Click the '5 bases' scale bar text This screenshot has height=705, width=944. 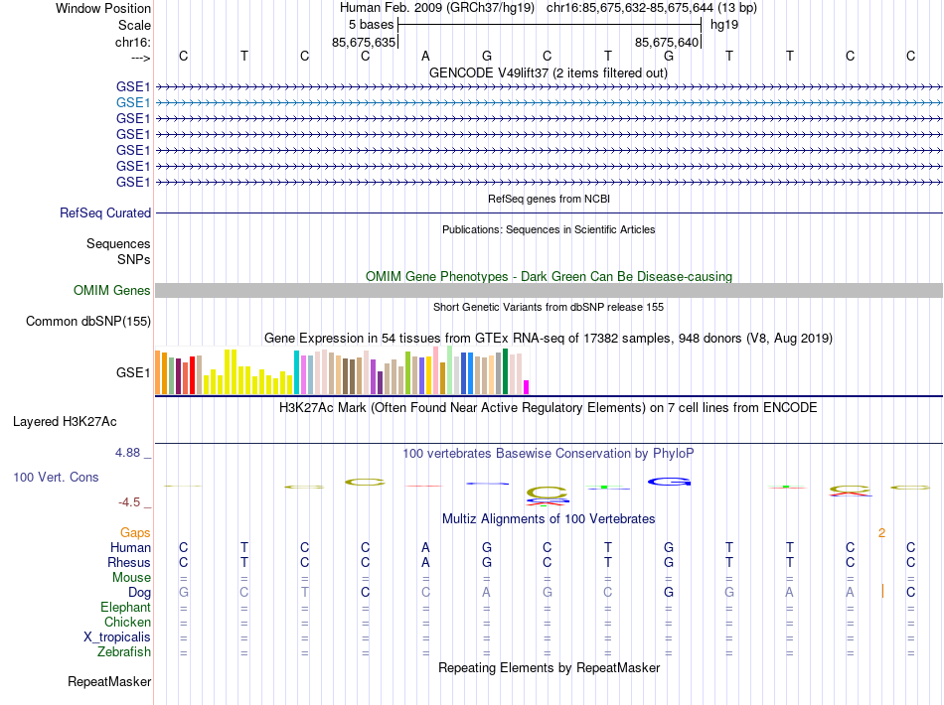371,25
